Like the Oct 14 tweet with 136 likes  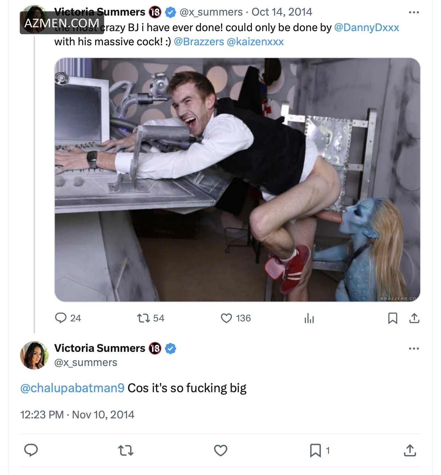[x=227, y=318]
